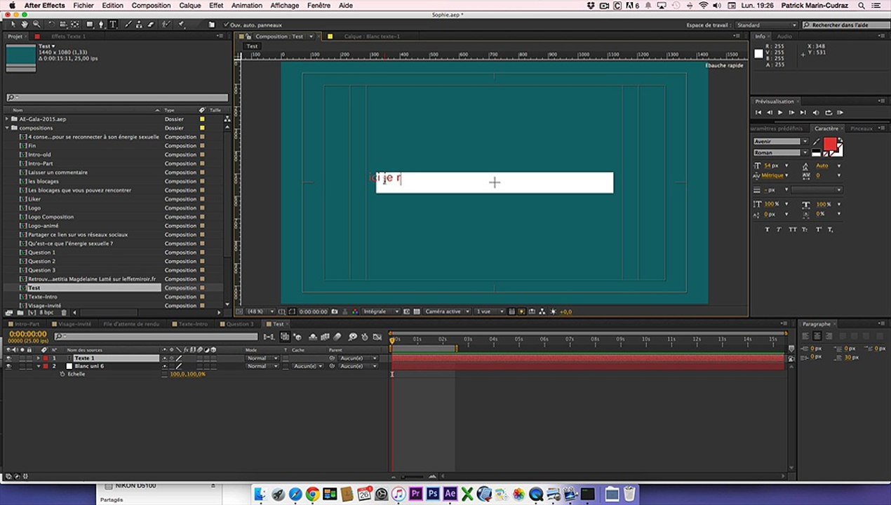Select the Zoom magnifier tool

(36, 25)
